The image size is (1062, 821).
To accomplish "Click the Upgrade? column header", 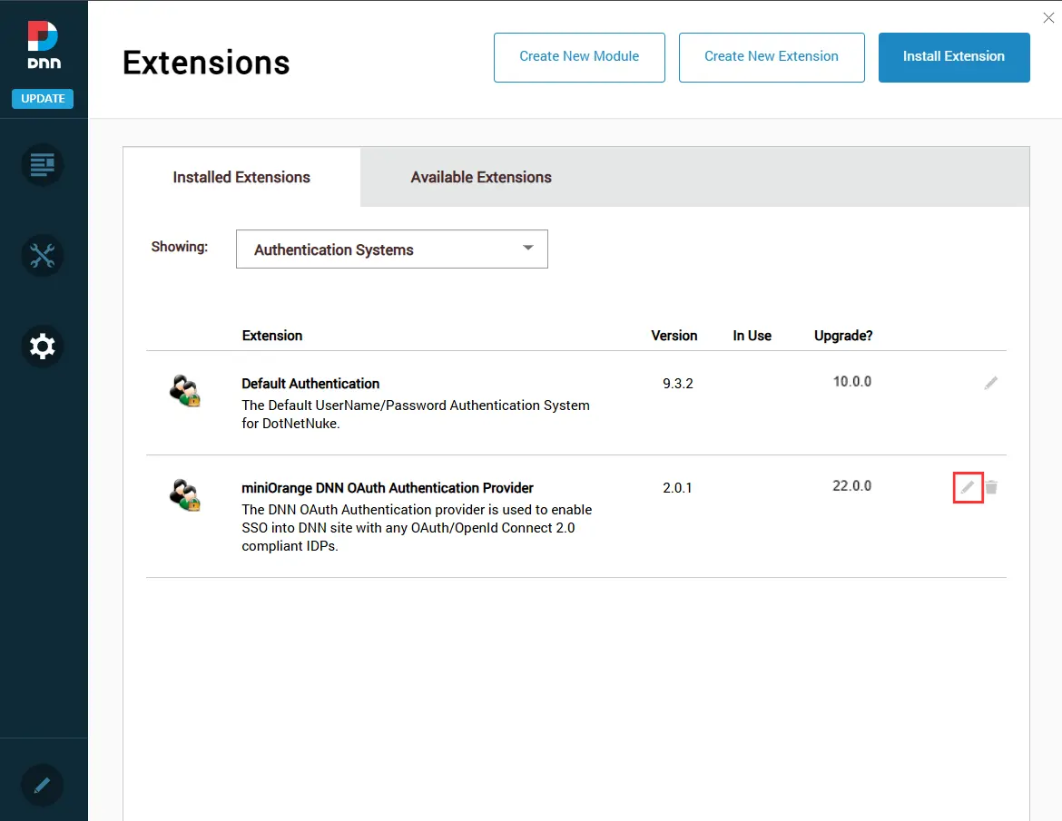I will [843, 336].
